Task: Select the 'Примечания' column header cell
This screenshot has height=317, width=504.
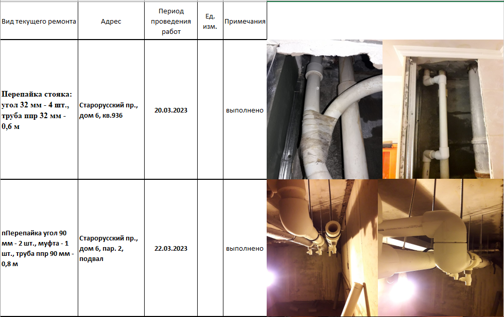Action: (x=245, y=22)
